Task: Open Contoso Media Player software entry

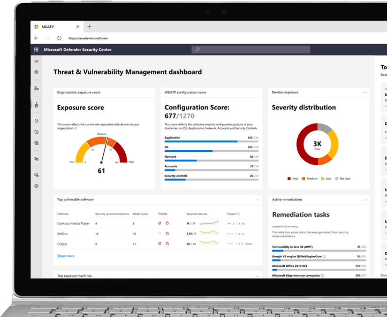Action: point(73,224)
